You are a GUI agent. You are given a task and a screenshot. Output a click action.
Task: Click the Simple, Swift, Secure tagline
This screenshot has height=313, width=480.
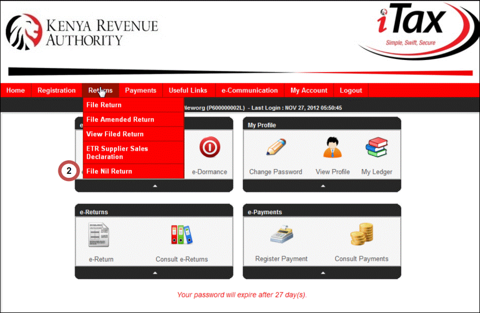(411, 43)
